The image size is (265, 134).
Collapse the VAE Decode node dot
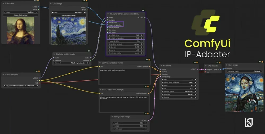coord(206,66)
